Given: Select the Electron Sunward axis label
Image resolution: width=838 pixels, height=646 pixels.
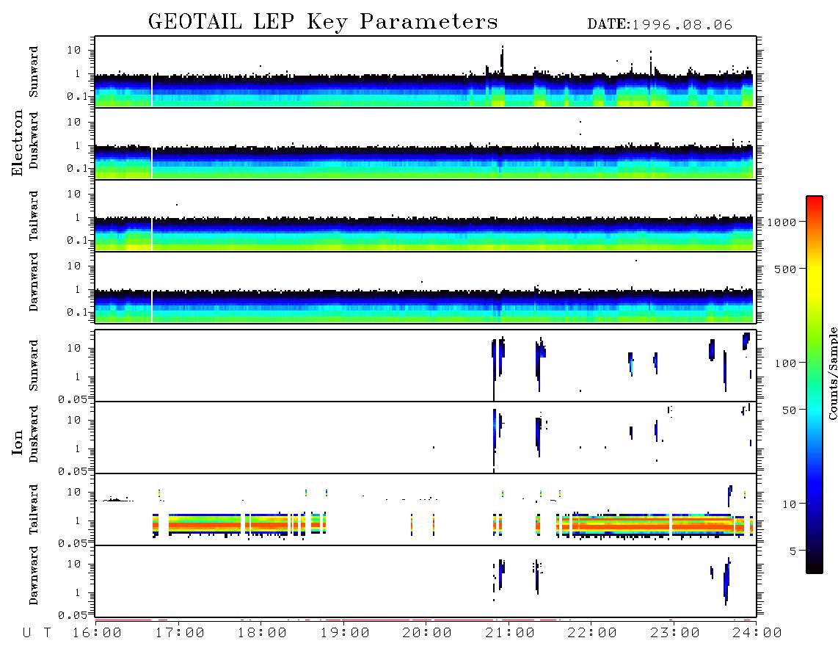Looking at the screenshot, I should 34,72.
